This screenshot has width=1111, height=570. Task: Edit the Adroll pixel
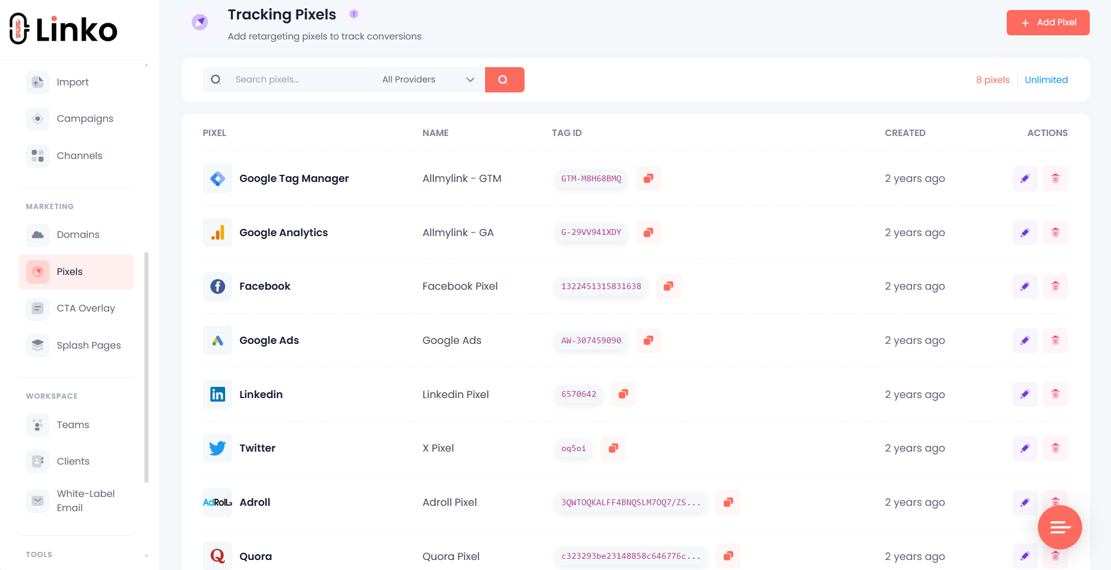pos(1025,502)
